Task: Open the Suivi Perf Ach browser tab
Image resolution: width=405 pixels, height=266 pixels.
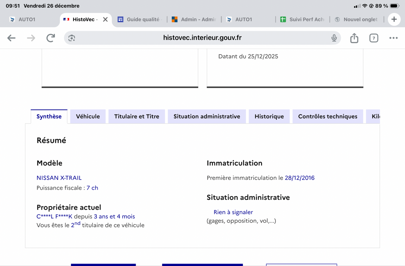Action: (302, 20)
